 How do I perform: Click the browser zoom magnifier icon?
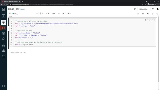142,4
